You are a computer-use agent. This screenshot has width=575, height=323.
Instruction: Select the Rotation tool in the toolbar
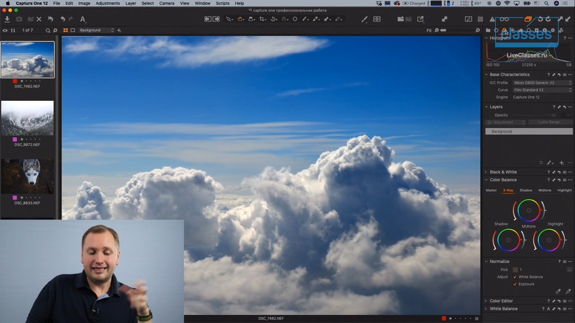[274, 19]
